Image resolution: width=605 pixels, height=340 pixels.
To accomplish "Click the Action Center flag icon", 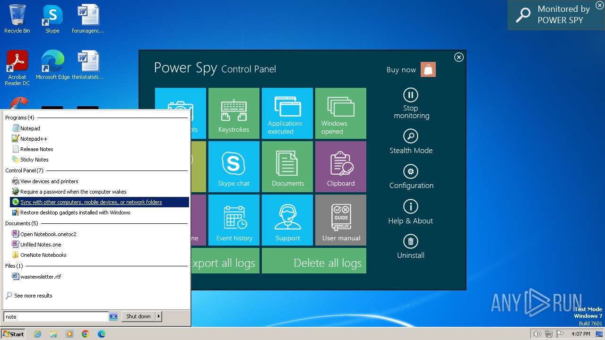I will pos(560,334).
